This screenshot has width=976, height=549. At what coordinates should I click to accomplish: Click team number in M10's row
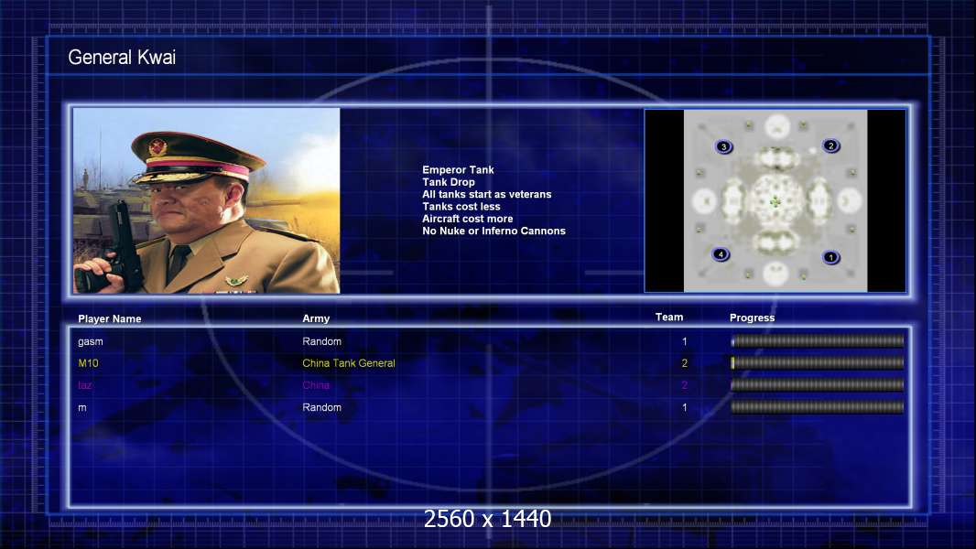pos(685,363)
